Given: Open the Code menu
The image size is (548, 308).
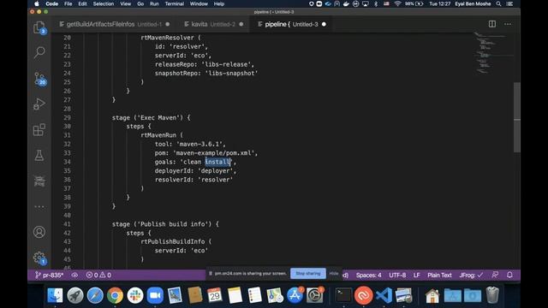Looking at the screenshot, I should point(51,3).
